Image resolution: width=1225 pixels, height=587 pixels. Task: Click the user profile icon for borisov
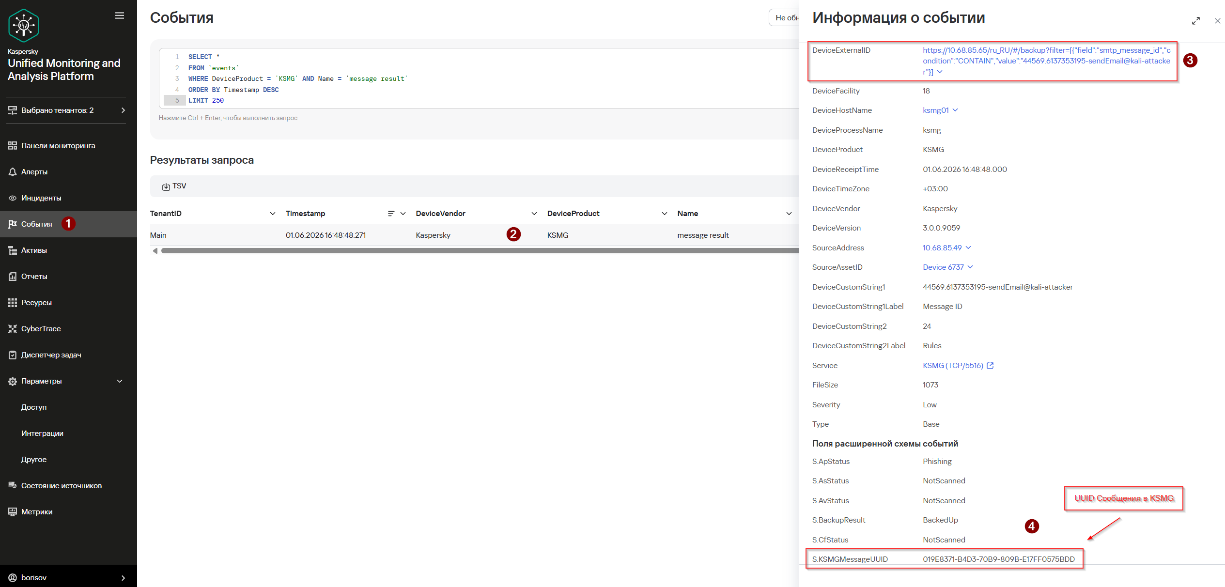coord(13,578)
